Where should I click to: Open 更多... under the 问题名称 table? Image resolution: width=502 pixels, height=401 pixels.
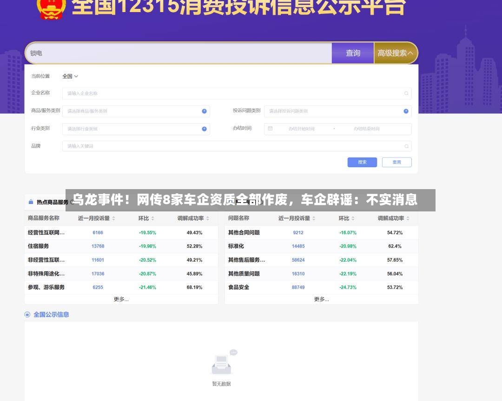(322, 299)
